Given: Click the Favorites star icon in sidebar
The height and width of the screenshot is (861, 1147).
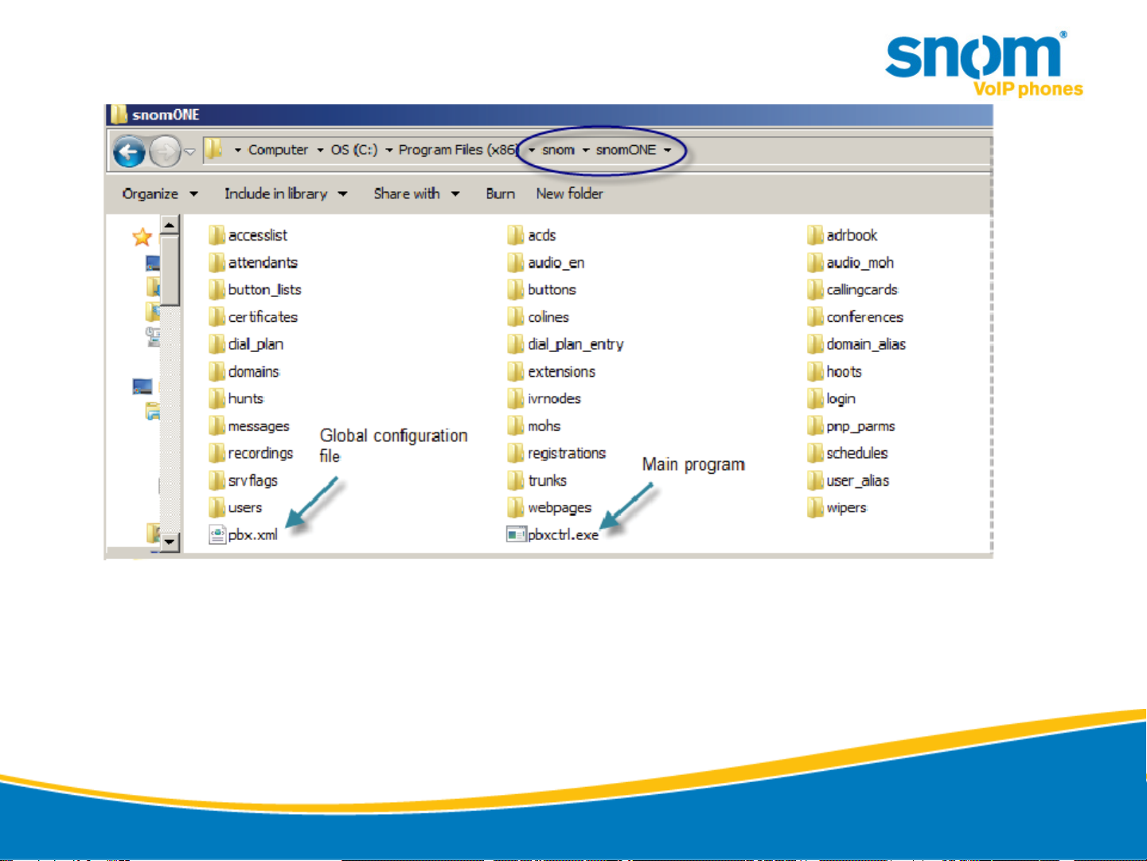Looking at the screenshot, I should (x=142, y=237).
